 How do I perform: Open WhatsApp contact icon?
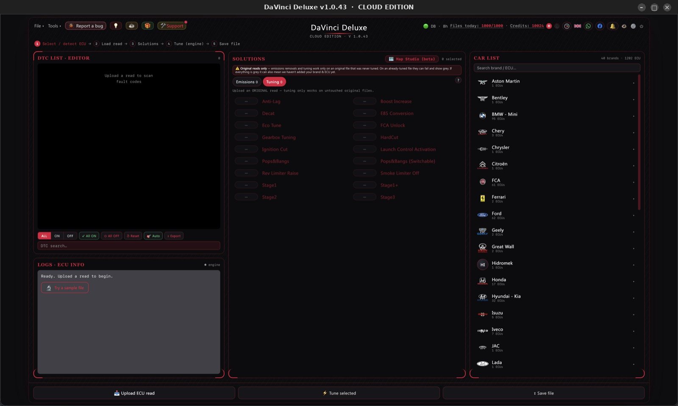pos(588,26)
